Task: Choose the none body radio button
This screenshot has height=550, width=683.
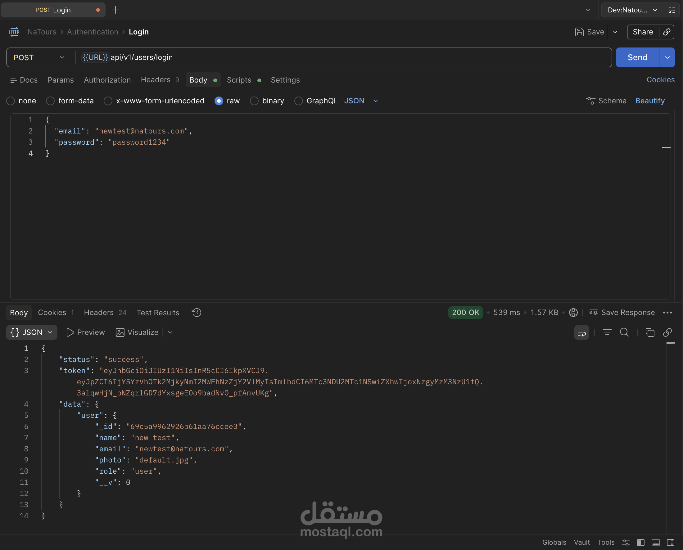Action: pyautogui.click(x=11, y=101)
